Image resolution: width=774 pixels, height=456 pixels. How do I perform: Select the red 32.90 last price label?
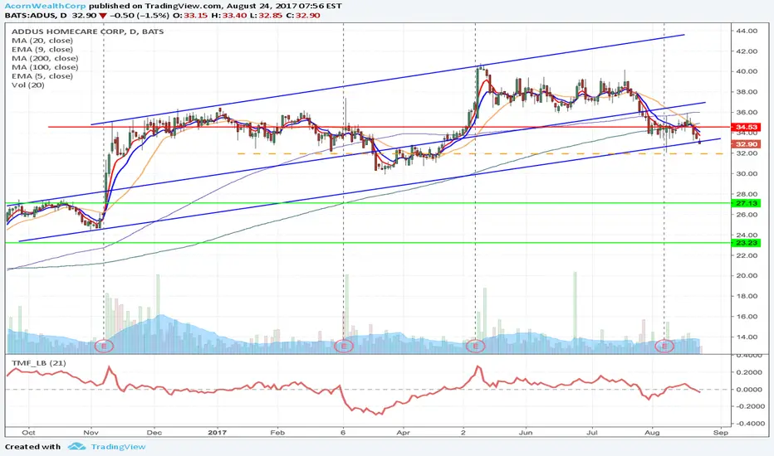click(x=747, y=144)
